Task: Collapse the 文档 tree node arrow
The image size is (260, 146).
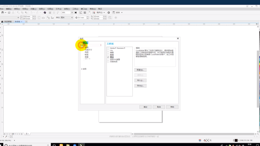Action: coord(82,45)
